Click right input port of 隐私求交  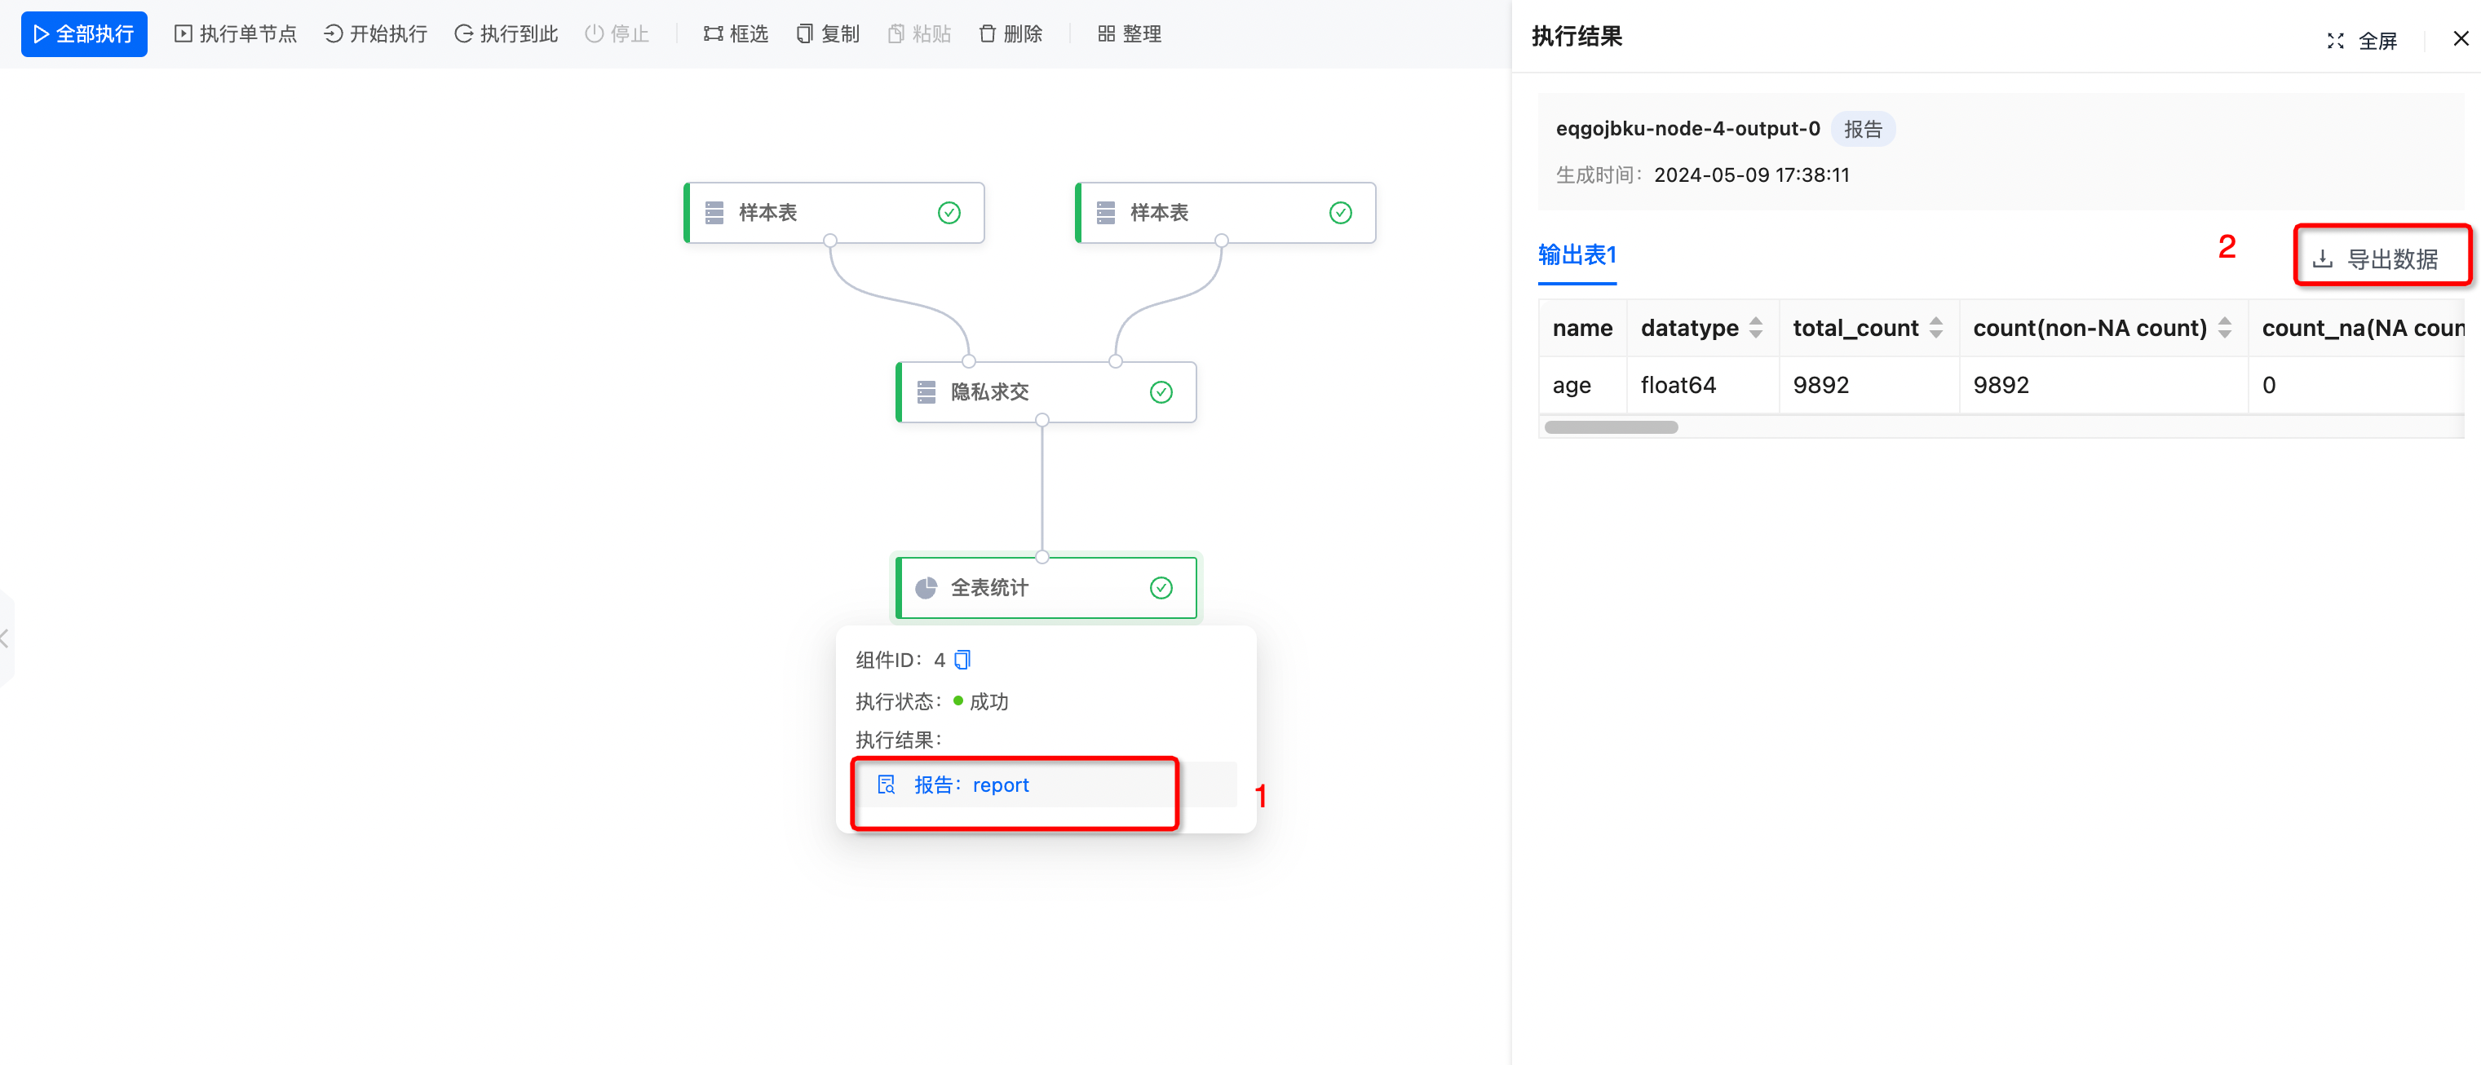point(1115,361)
